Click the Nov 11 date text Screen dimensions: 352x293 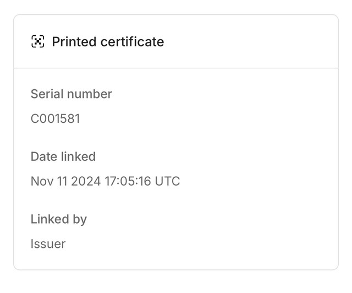tap(49, 181)
